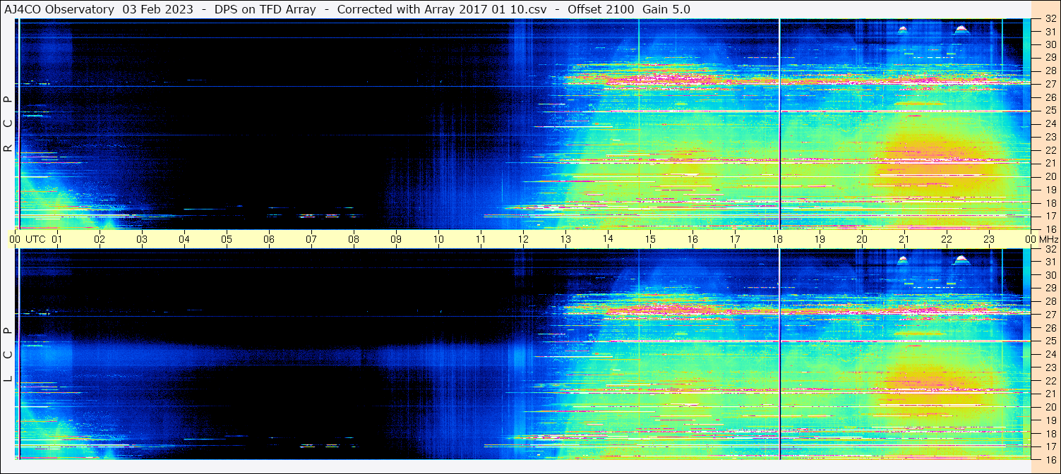Viewport: 1061px width, 474px height.
Task: Click 19 MHz on the RCP frequency scale
Action: click(1050, 189)
